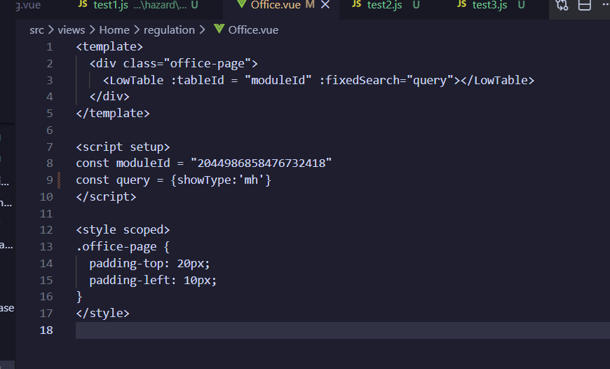This screenshot has height=369, width=610.
Task: Place cursor in empty highlighted line 18
Action: [x=342, y=330]
